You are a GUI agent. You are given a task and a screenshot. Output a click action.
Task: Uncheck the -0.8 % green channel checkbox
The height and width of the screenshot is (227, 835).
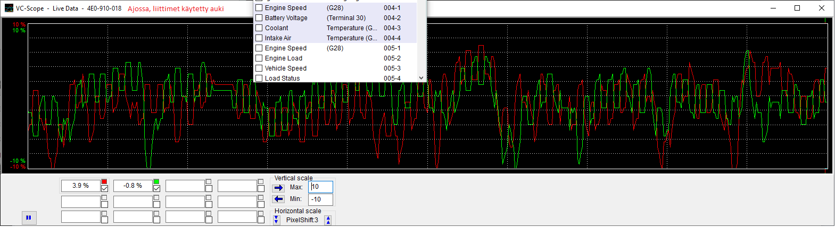point(156,188)
